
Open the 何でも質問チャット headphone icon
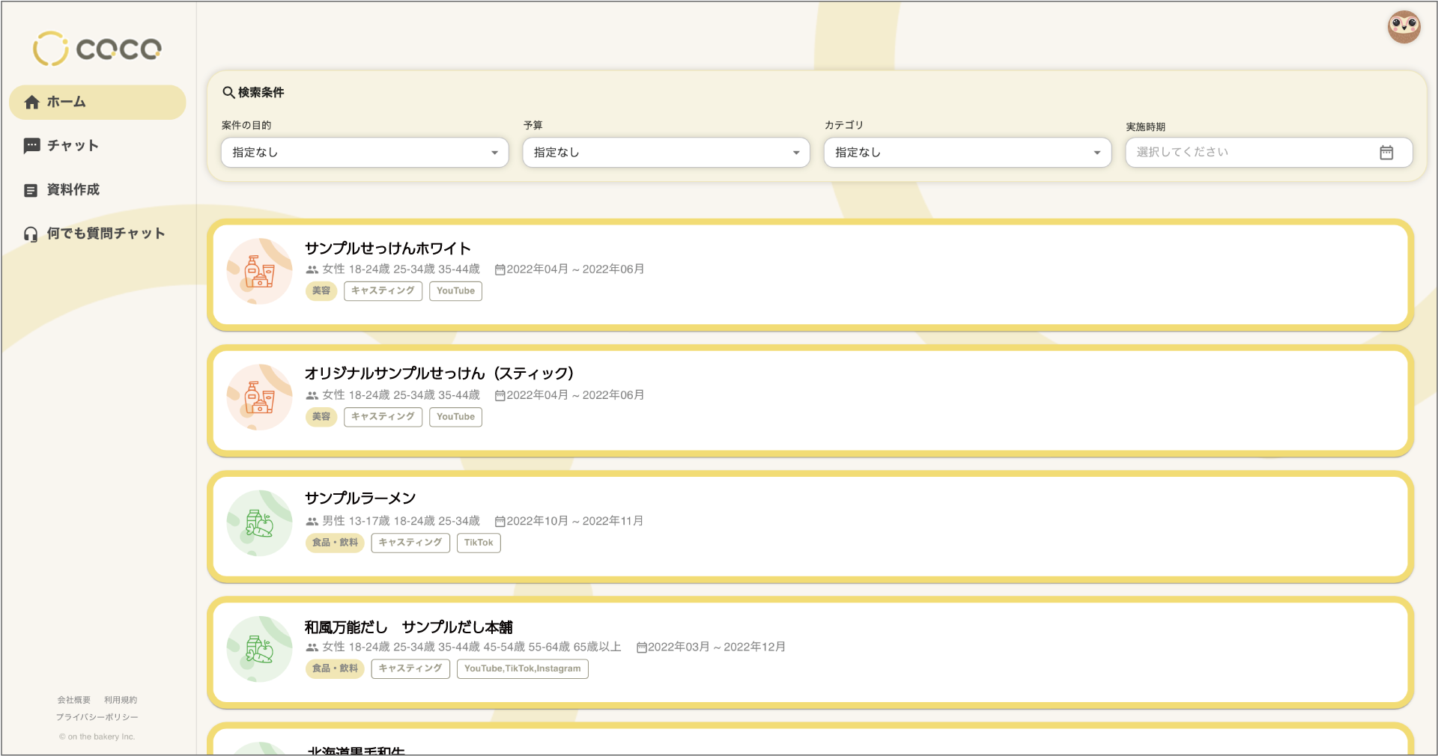point(31,233)
